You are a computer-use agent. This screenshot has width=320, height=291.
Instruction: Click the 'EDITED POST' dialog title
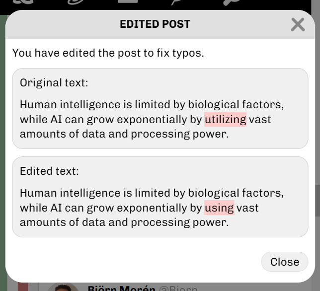155,24
